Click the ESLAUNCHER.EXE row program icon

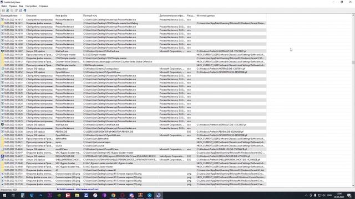2,156
